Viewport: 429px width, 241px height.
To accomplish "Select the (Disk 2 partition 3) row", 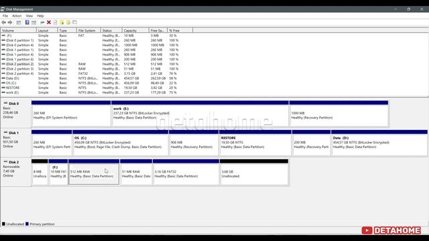I will [90, 69].
